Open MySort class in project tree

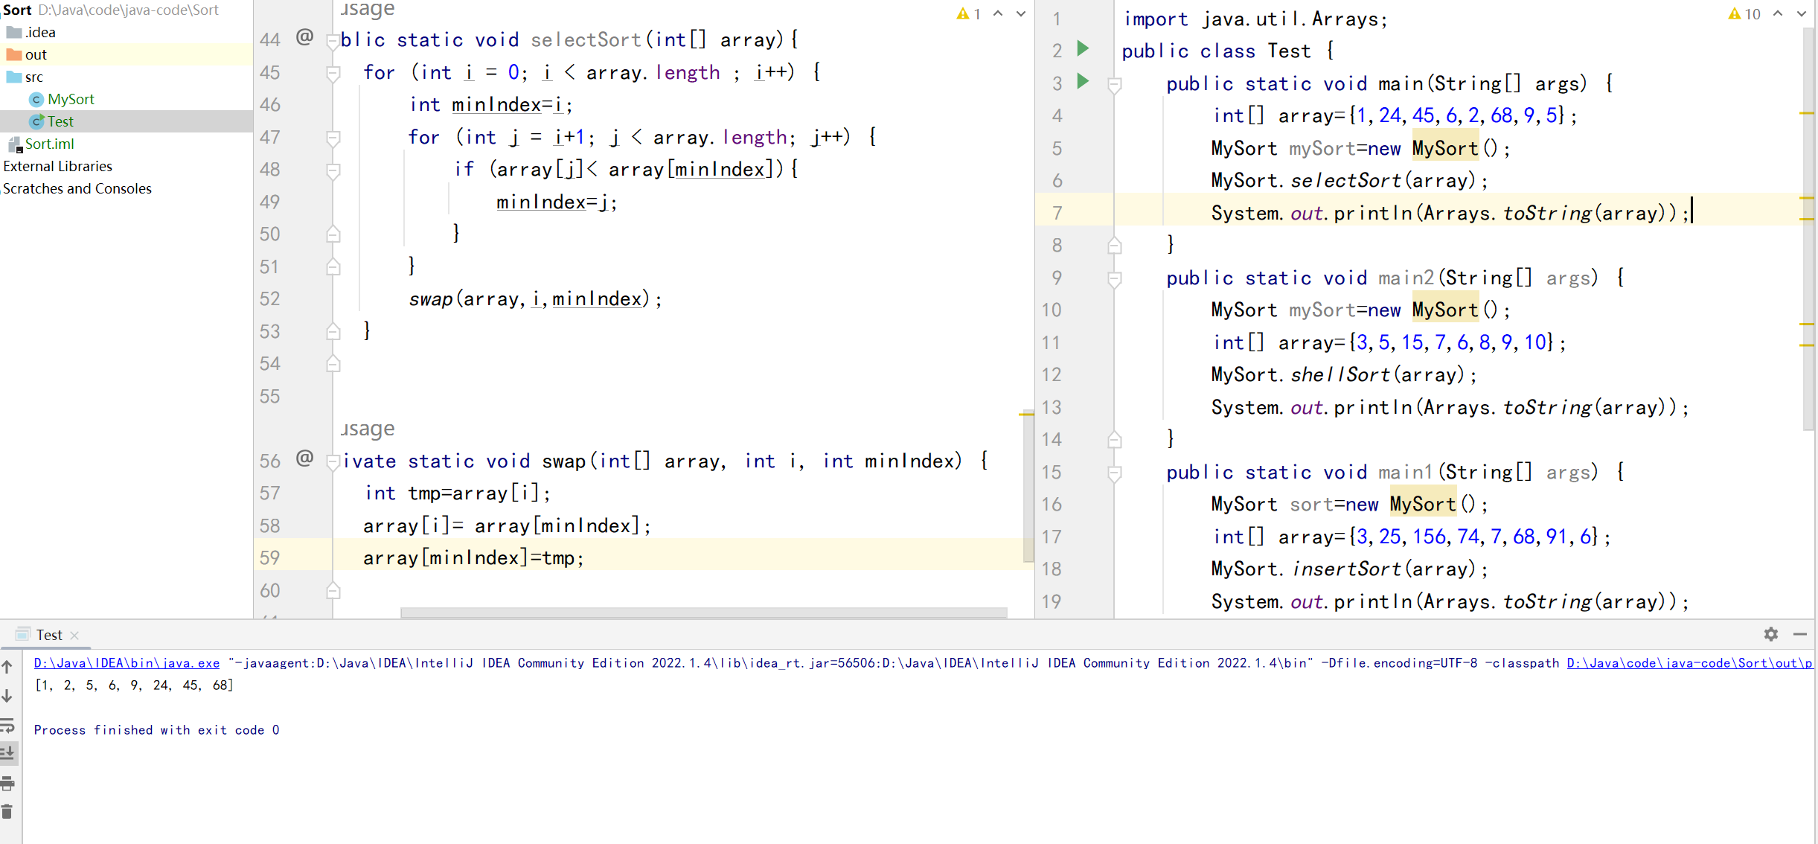point(70,99)
